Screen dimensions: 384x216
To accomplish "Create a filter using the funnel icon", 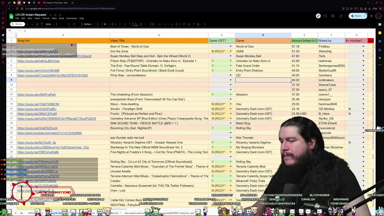I will coord(193,24).
